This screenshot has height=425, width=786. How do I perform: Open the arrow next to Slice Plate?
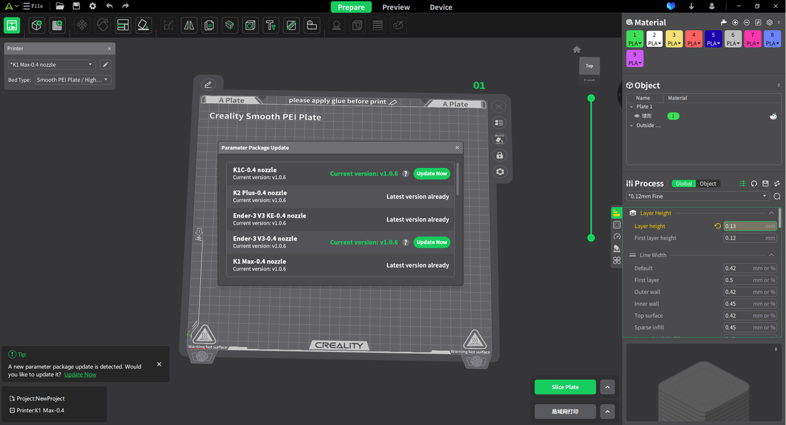pyautogui.click(x=607, y=387)
